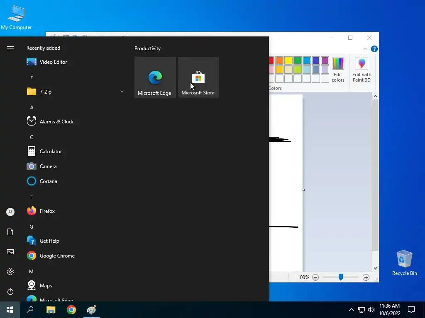Open Settings gear in Start sidebar

coord(10,272)
